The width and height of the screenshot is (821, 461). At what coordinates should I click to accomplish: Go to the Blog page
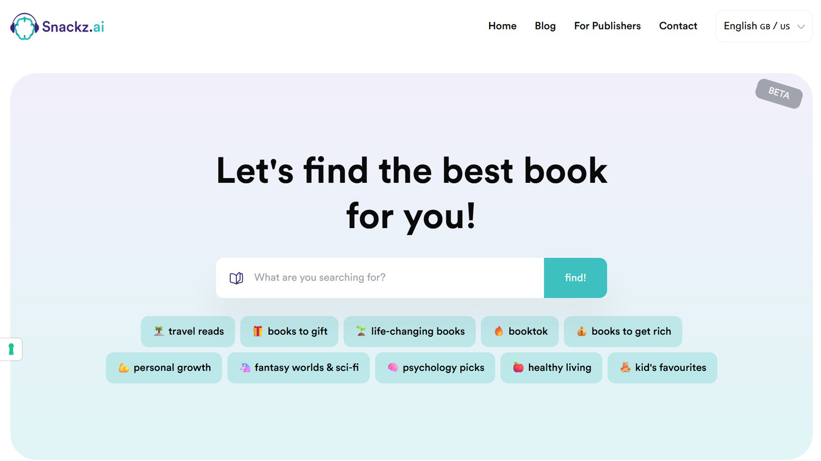[545, 26]
